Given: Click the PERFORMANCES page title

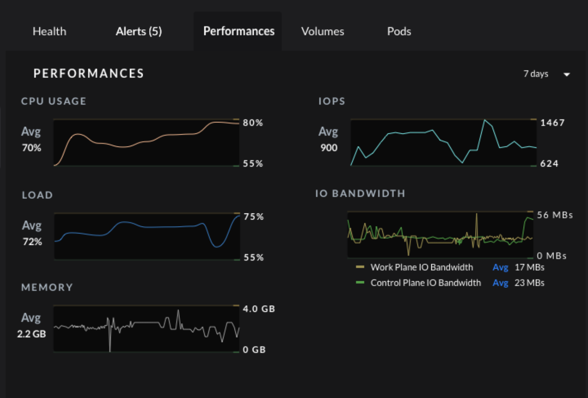Looking at the screenshot, I should coord(89,73).
